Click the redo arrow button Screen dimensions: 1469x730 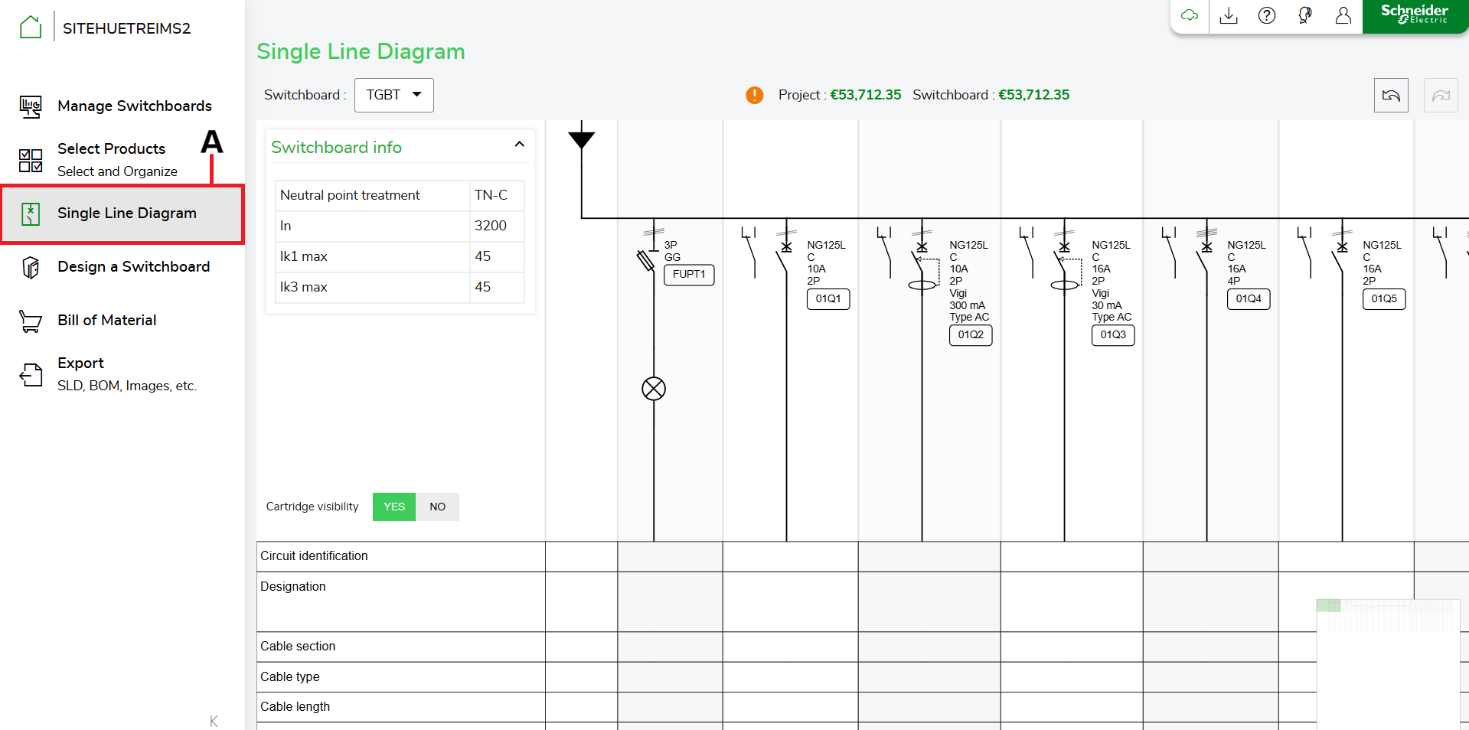tap(1441, 96)
